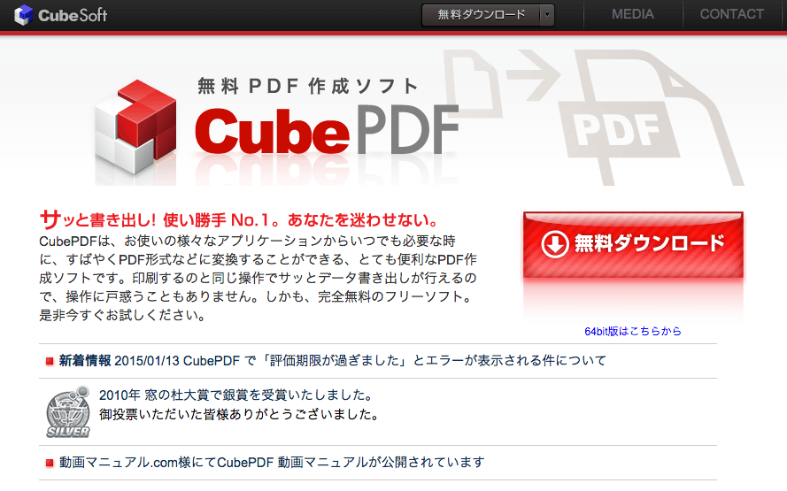This screenshot has height=491, width=787.
Task: Click the SILVER award badge icon
Action: click(x=68, y=411)
